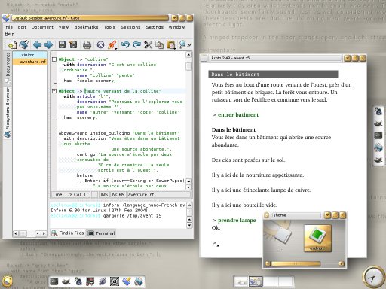Close the current document with the X icon
The width and height of the screenshot is (386, 289).
pyautogui.click(x=100, y=45)
